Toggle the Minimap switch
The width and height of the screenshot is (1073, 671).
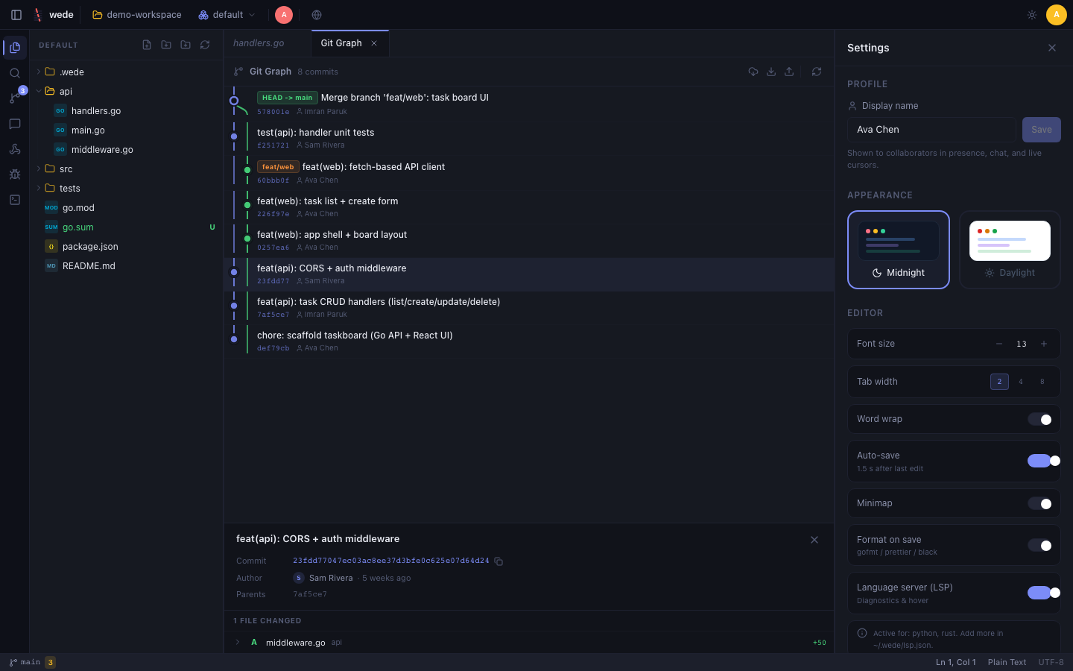(x=1039, y=503)
